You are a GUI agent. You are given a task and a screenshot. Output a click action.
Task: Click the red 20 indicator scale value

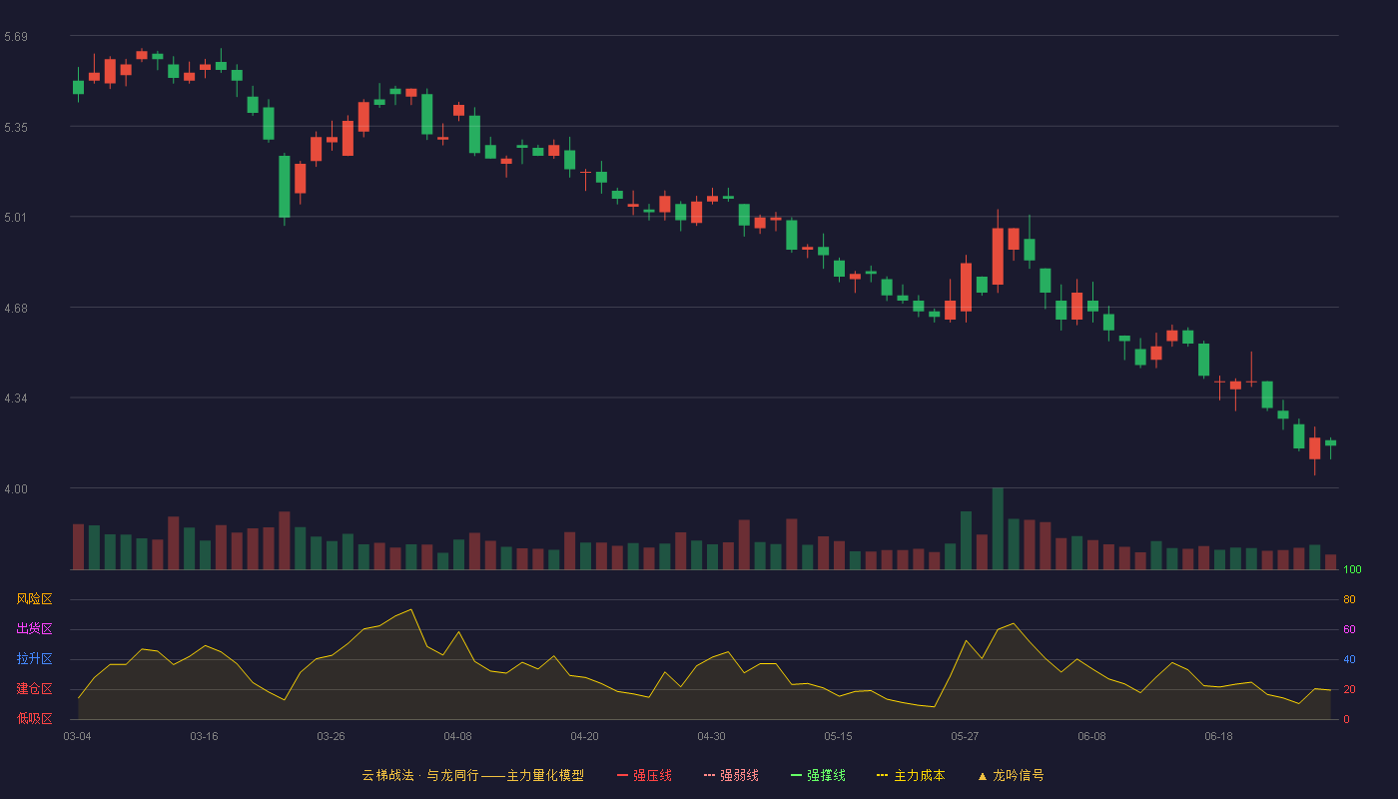pyautogui.click(x=1349, y=689)
